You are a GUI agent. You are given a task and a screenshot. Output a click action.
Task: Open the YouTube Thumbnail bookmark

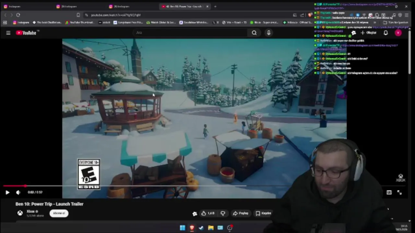pos(80,23)
